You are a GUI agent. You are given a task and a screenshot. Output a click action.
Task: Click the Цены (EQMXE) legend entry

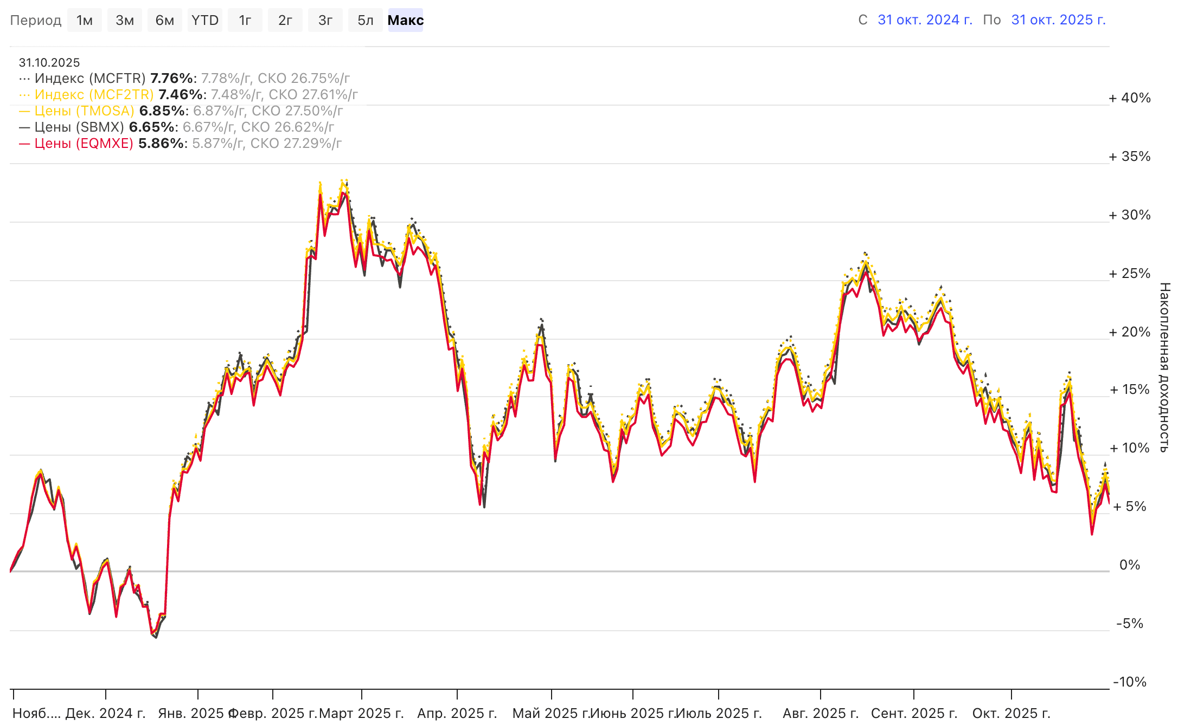pos(84,144)
